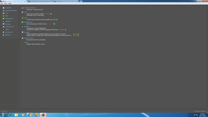Viewport: 208px width, 117px height.
Task: Click the ATI Radeon HD 5670 line
Action: [43, 30]
